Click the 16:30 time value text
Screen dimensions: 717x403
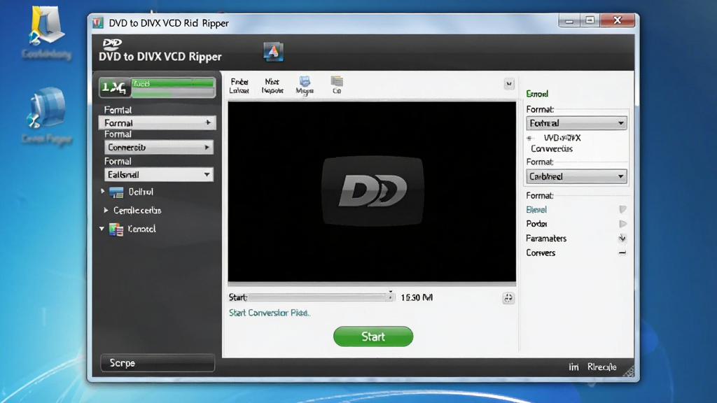417,297
